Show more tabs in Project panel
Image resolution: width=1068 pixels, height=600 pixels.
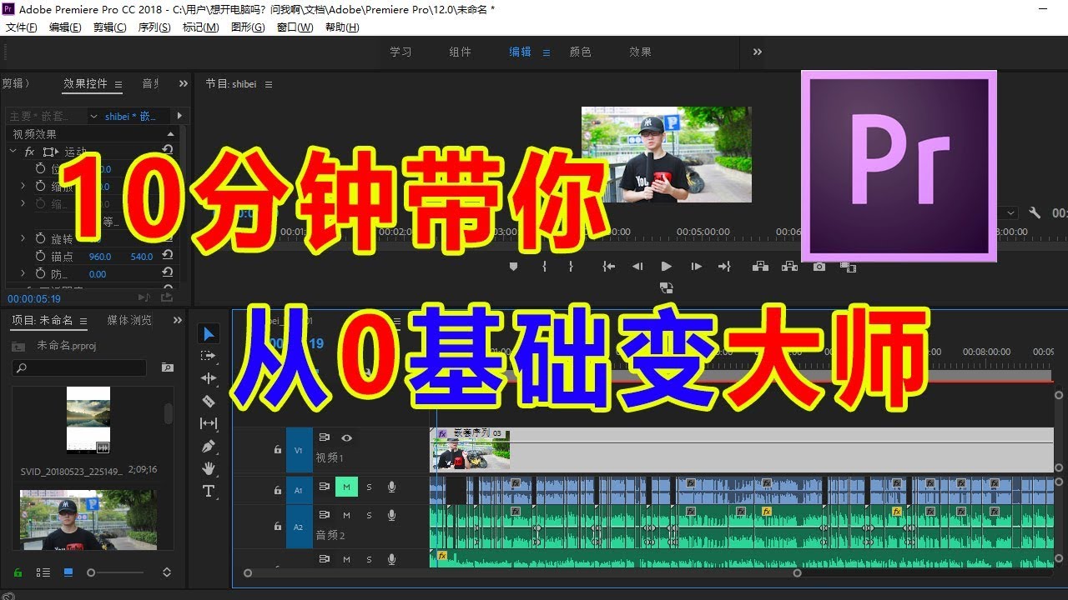pos(177,320)
